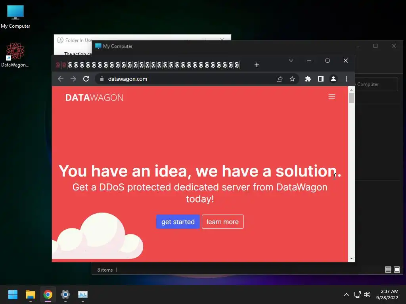Click the DATAWAGON logo
The height and width of the screenshot is (304, 406).
point(94,98)
